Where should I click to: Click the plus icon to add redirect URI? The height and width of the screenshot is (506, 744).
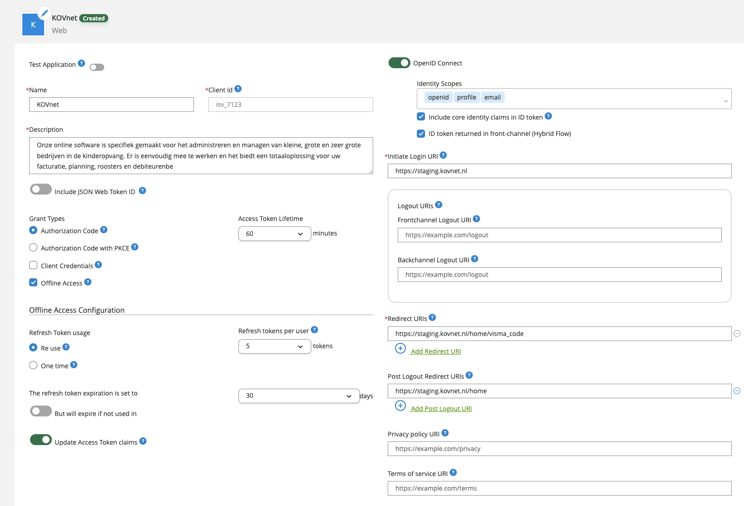tap(400, 348)
